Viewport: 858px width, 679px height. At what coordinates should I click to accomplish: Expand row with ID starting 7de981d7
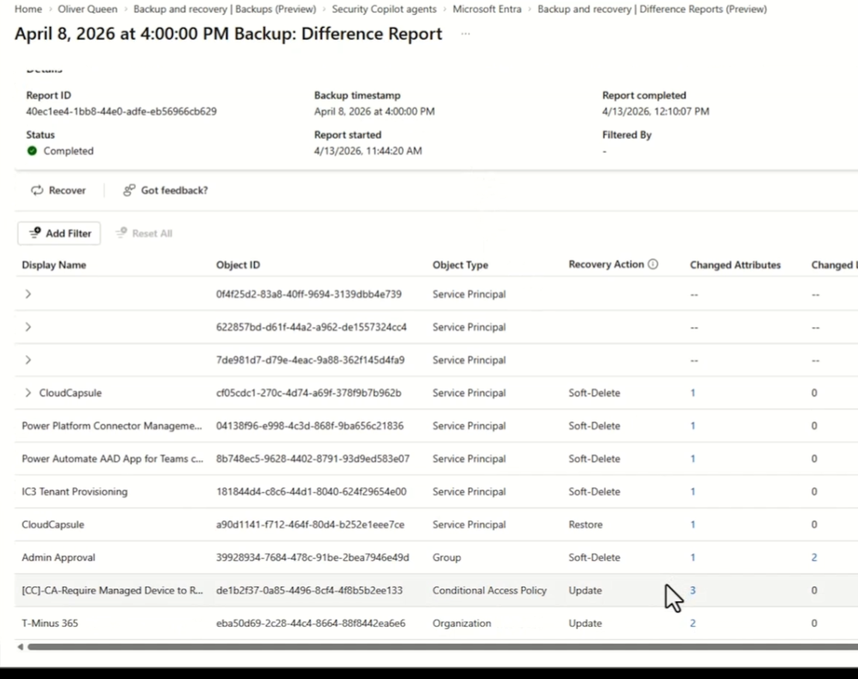point(28,360)
